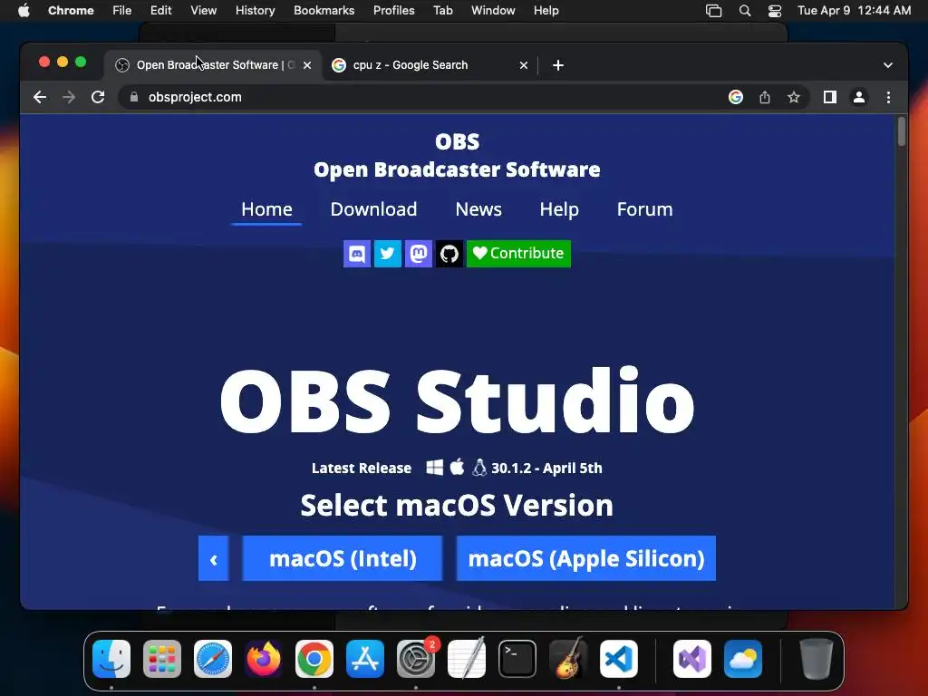Click the Apple logo in Latest Release

pos(457,467)
